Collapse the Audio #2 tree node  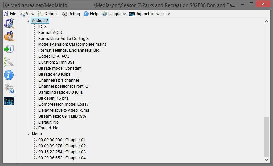click(x=28, y=21)
